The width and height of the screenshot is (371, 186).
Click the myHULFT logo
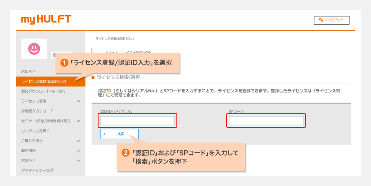(46, 19)
